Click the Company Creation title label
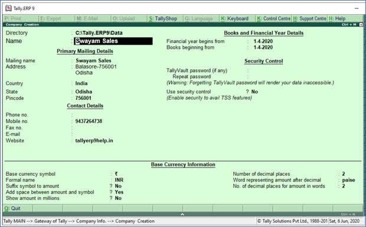The image size is (366, 227). 22,25
